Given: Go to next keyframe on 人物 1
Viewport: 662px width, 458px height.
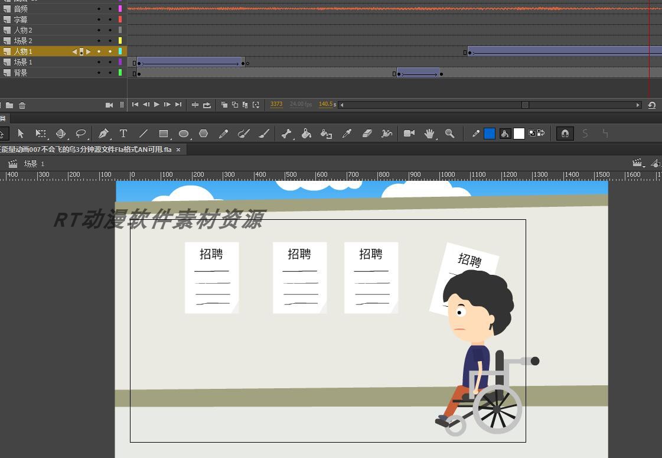Looking at the screenshot, I should coord(88,51).
